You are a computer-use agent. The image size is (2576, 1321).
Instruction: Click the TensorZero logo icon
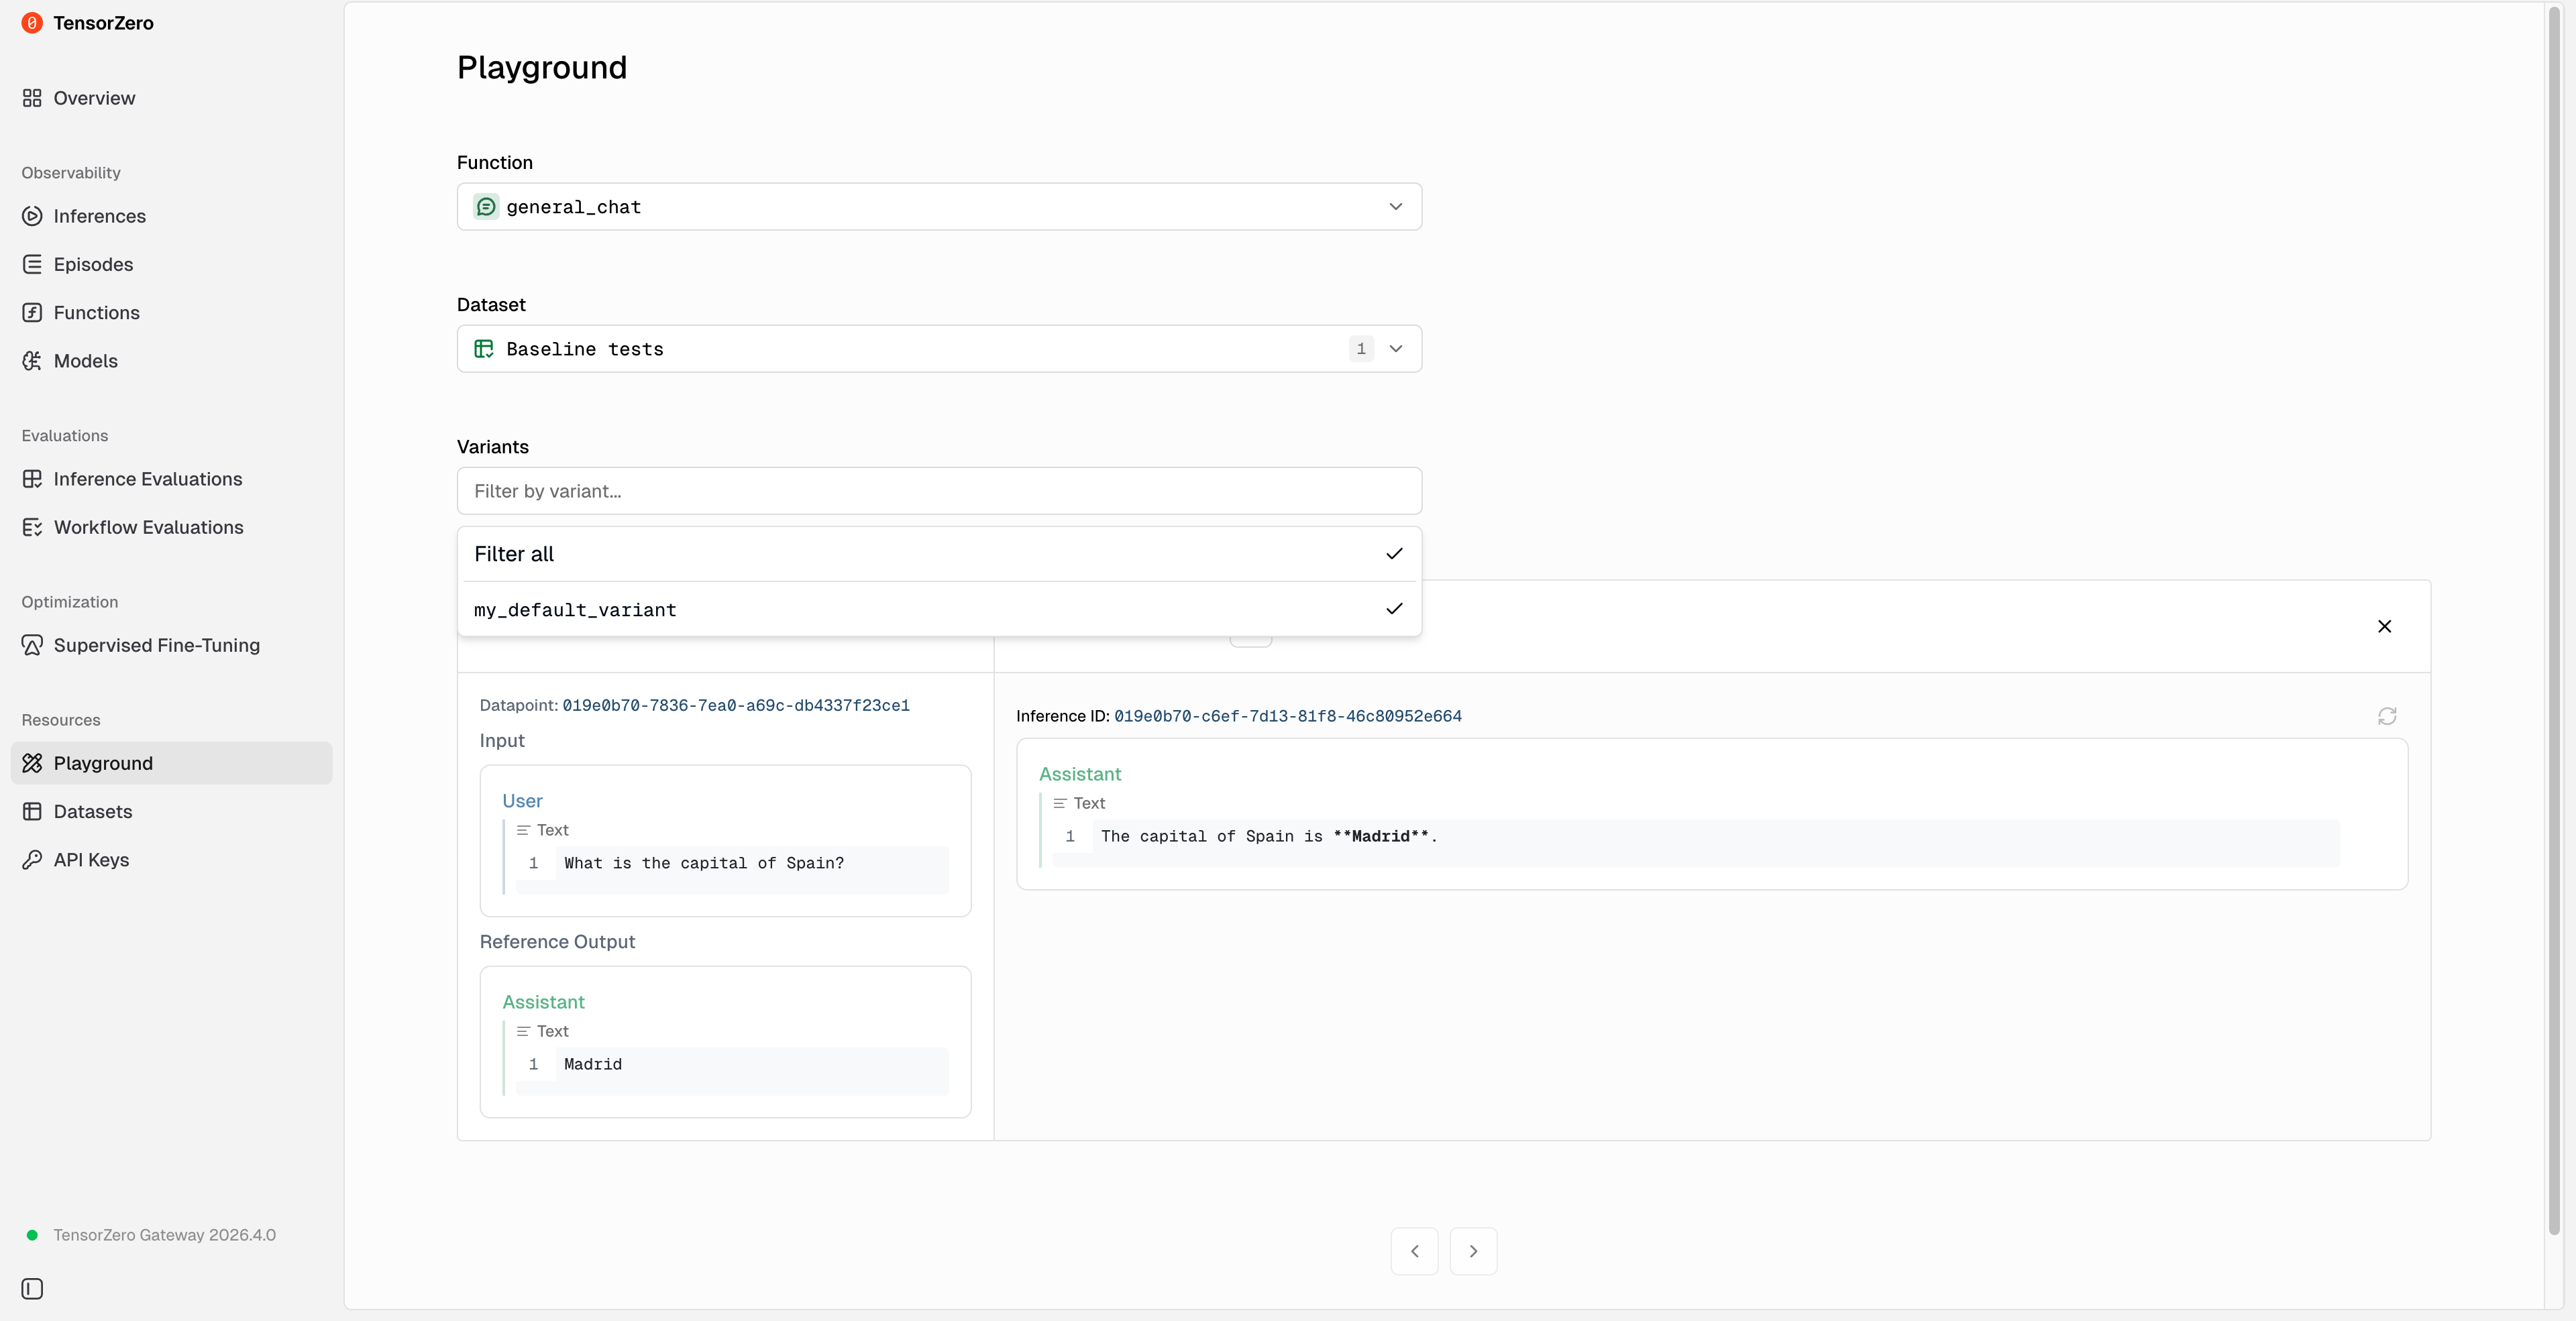(x=32, y=23)
